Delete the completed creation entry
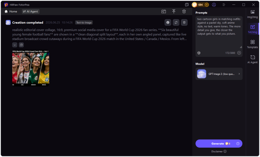The width and height of the screenshot is (260, 157). pyautogui.click(x=184, y=22)
